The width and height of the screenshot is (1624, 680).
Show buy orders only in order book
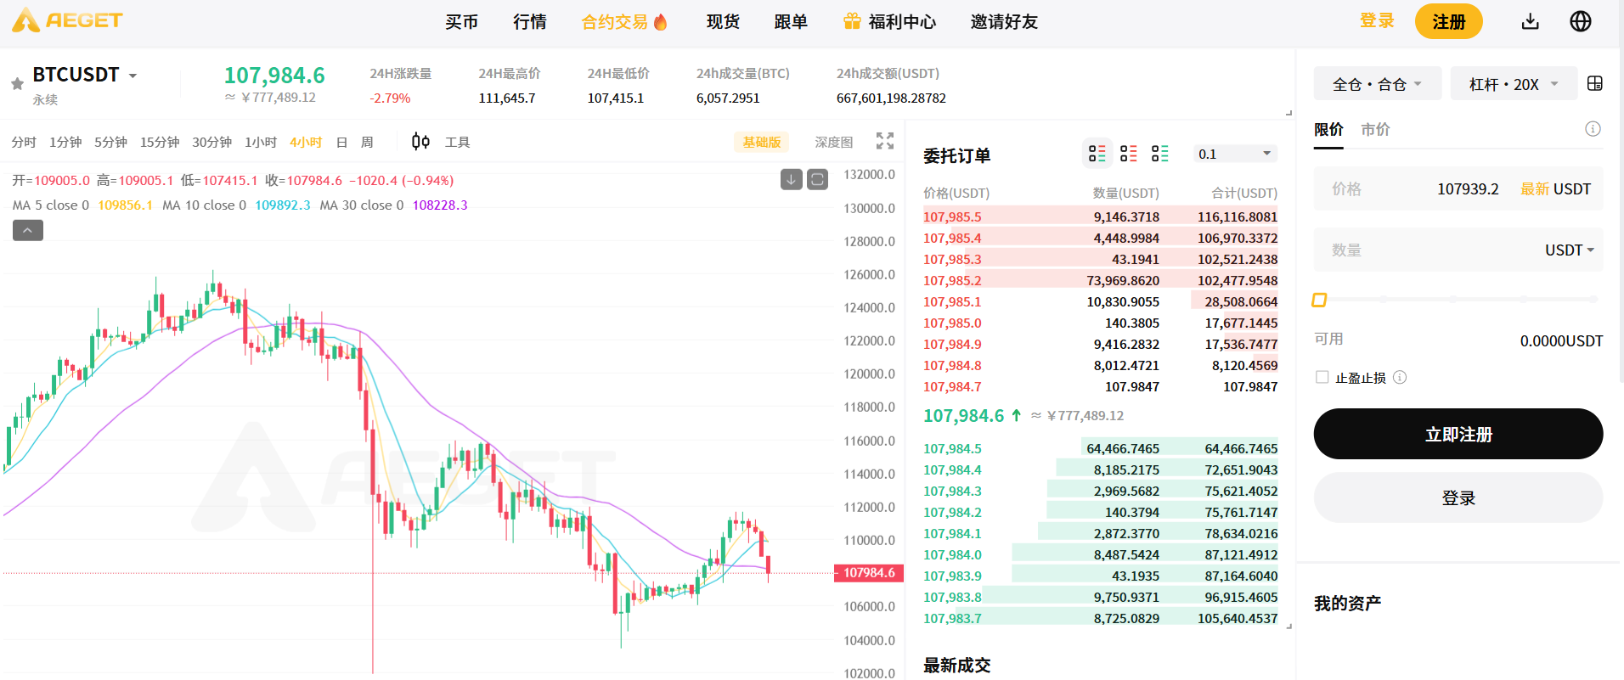[1159, 154]
